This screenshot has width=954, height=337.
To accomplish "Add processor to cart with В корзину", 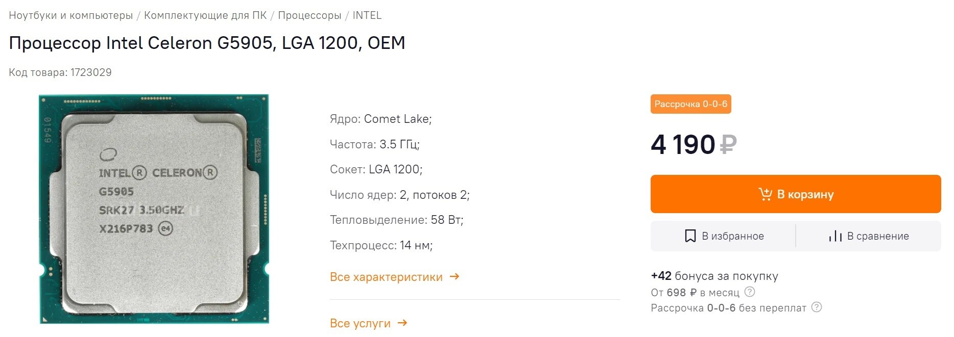I will [796, 194].
